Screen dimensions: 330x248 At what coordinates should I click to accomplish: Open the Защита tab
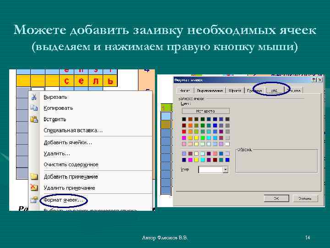(x=294, y=90)
